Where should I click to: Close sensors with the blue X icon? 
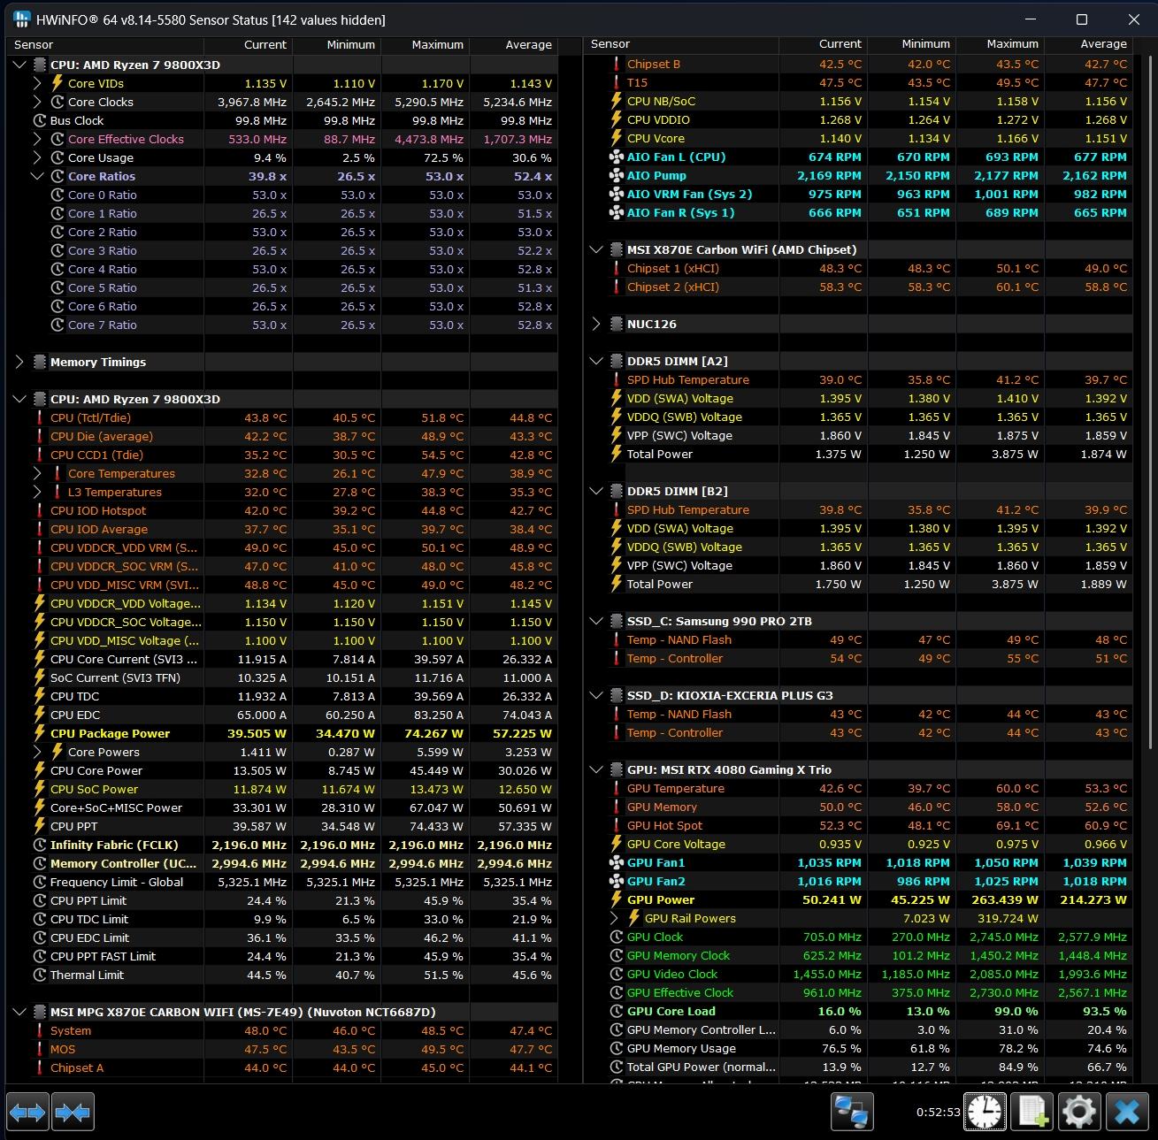click(1127, 1112)
